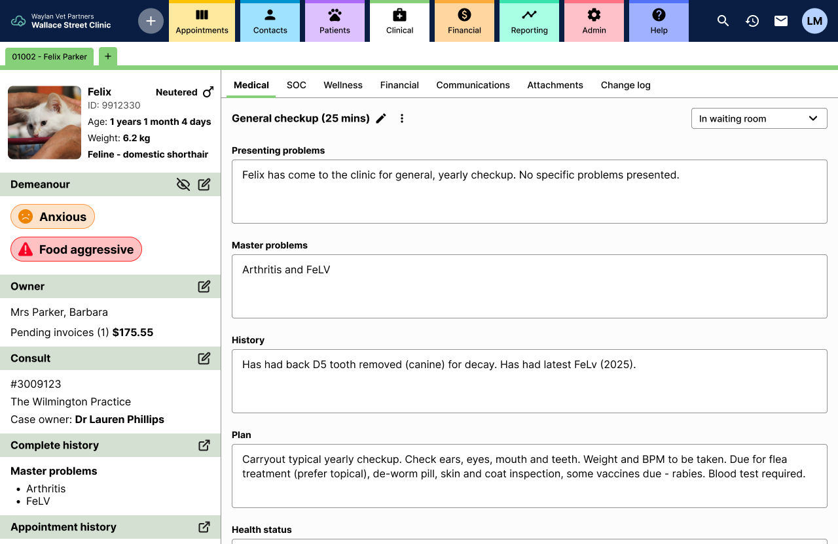Click the search magnifier icon
838x544 pixels.
723,21
